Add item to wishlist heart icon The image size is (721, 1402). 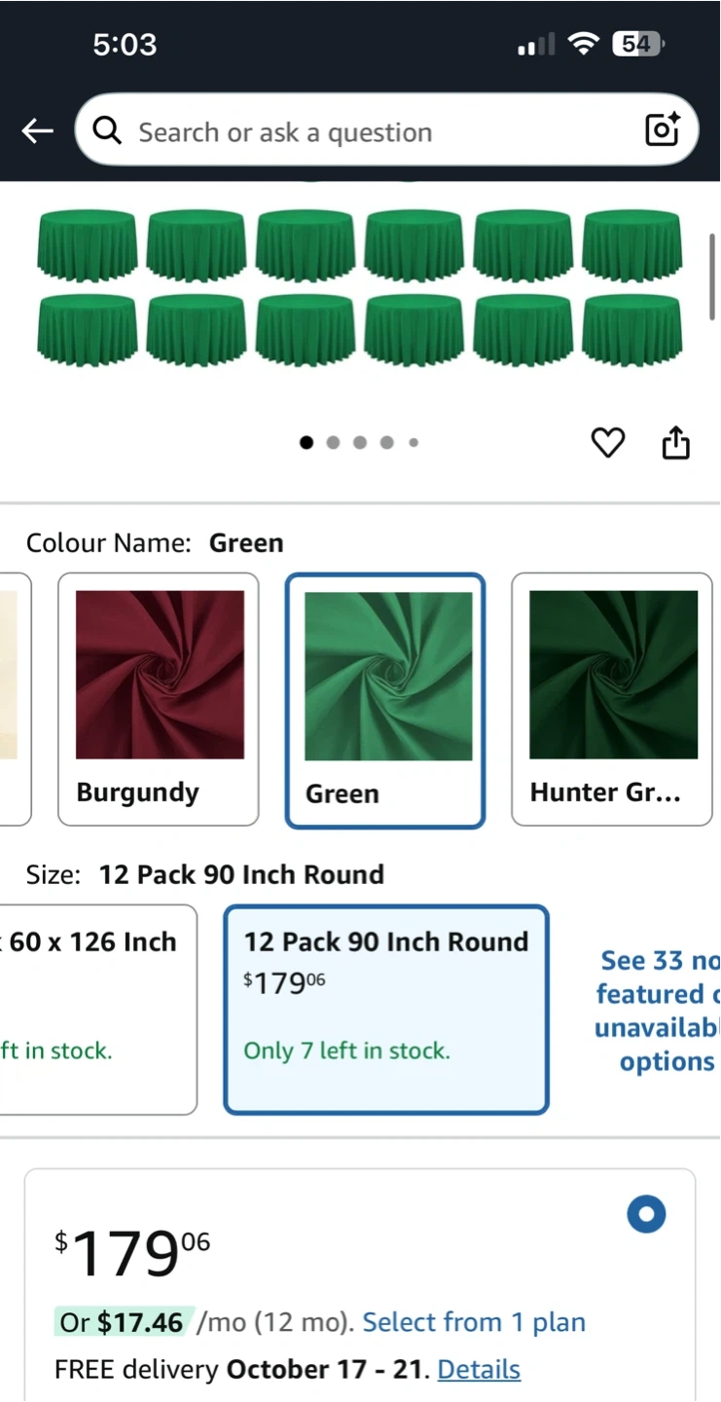pyautogui.click(x=608, y=443)
